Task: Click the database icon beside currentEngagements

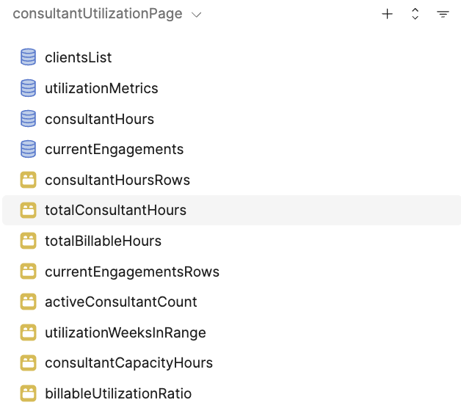Action: [28, 149]
